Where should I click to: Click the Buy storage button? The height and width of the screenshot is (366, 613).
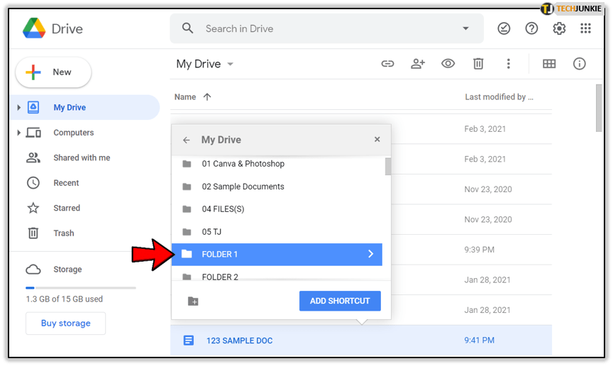(65, 323)
